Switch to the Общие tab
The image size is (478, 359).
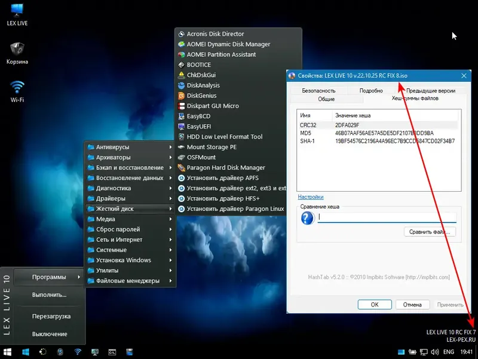point(326,99)
